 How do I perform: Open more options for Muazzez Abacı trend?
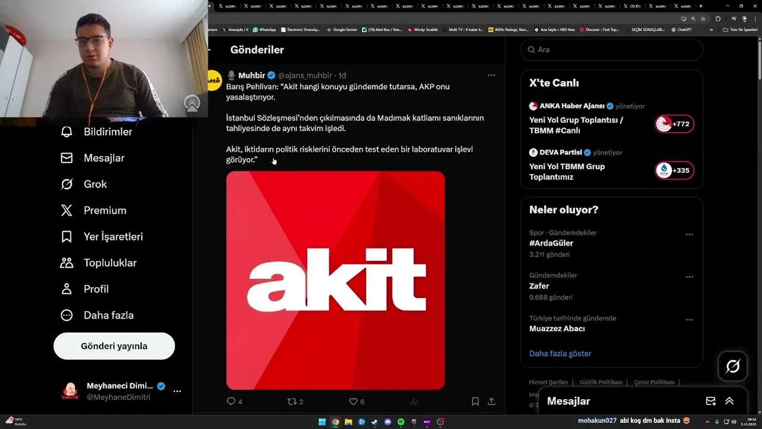pos(689,320)
